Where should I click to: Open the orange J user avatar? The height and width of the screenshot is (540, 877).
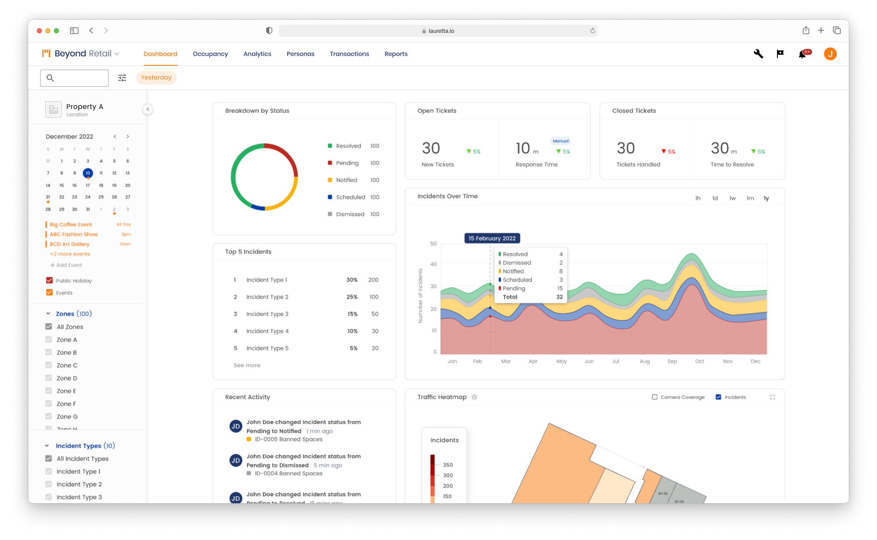[x=830, y=54]
